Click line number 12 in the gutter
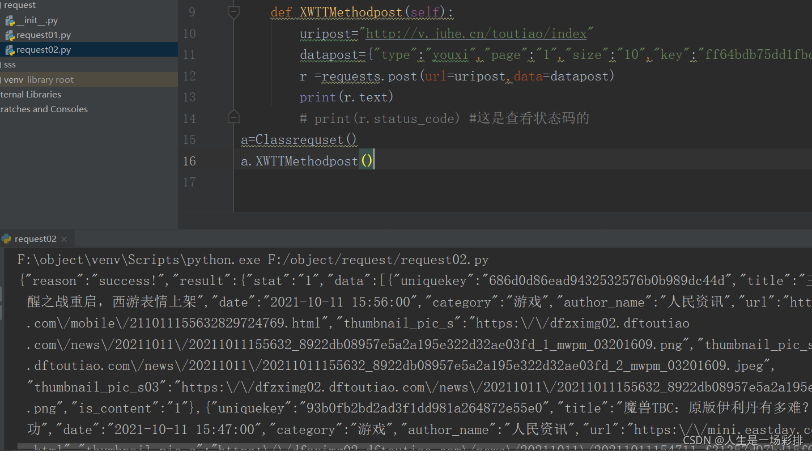Viewport: 812px width, 451px height. click(189, 76)
